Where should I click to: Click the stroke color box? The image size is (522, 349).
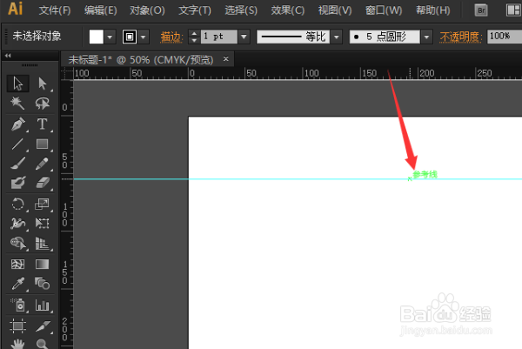click(x=130, y=37)
